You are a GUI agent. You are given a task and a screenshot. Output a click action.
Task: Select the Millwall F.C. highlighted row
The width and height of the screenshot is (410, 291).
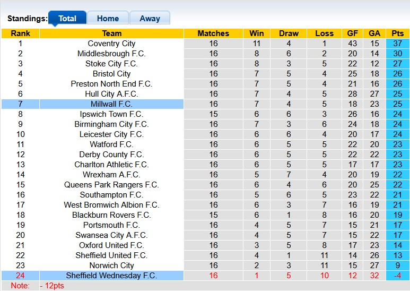pos(111,104)
